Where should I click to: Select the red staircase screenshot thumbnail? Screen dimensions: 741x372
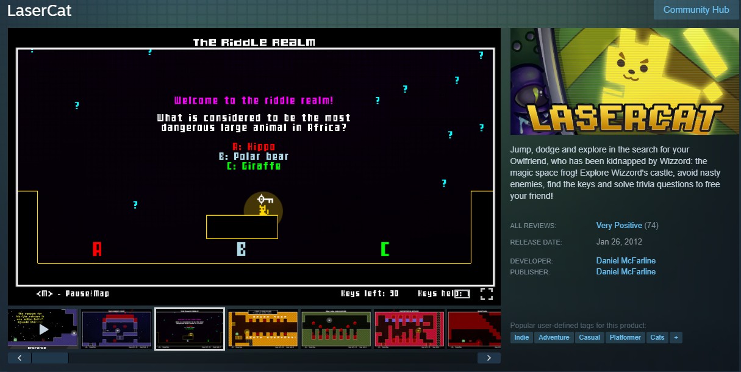click(x=474, y=329)
